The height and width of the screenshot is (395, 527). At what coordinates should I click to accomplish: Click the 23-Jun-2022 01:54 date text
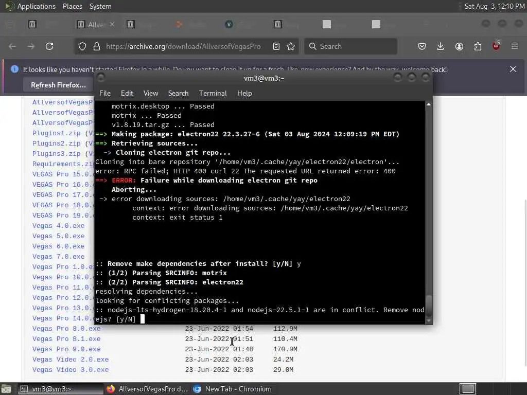tap(219, 329)
